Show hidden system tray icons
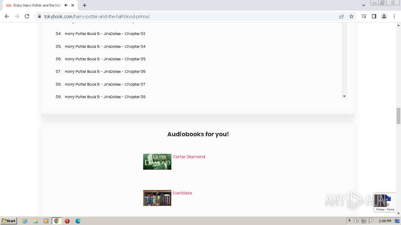 click(349, 221)
